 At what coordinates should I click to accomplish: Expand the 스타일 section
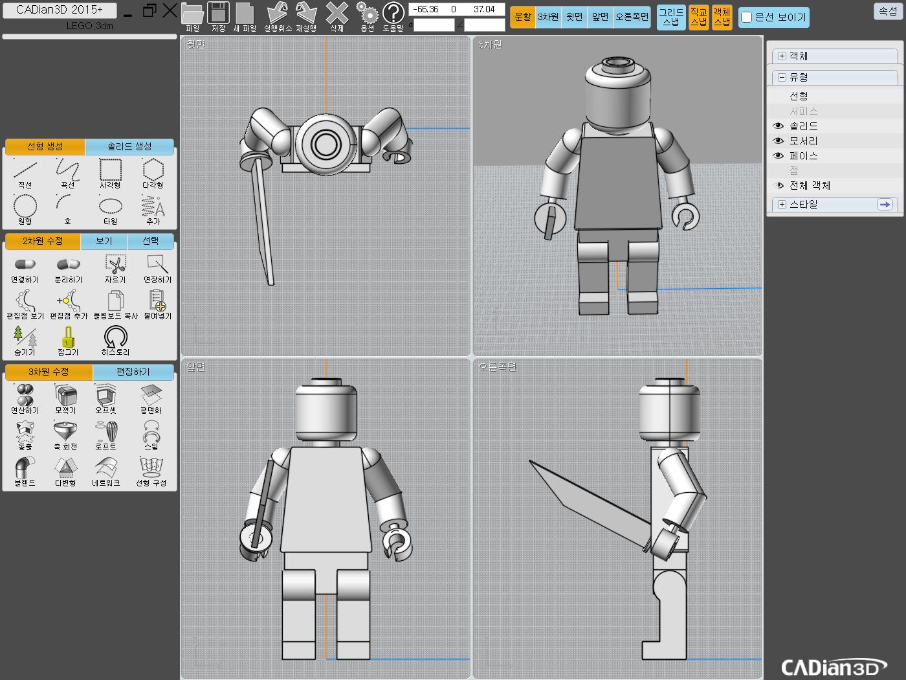(782, 204)
